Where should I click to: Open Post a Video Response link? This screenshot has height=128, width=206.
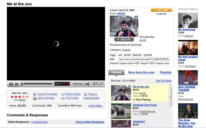tap(90, 122)
